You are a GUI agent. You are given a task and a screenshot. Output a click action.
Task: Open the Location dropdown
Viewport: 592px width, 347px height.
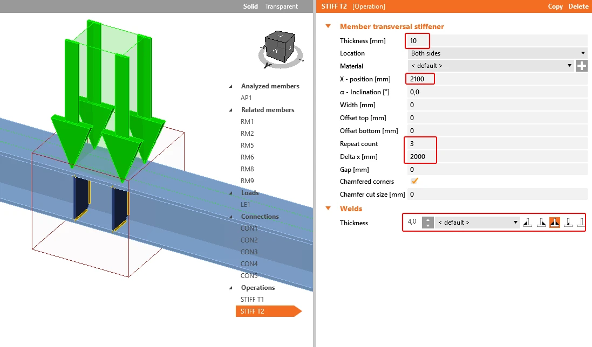click(x=497, y=53)
